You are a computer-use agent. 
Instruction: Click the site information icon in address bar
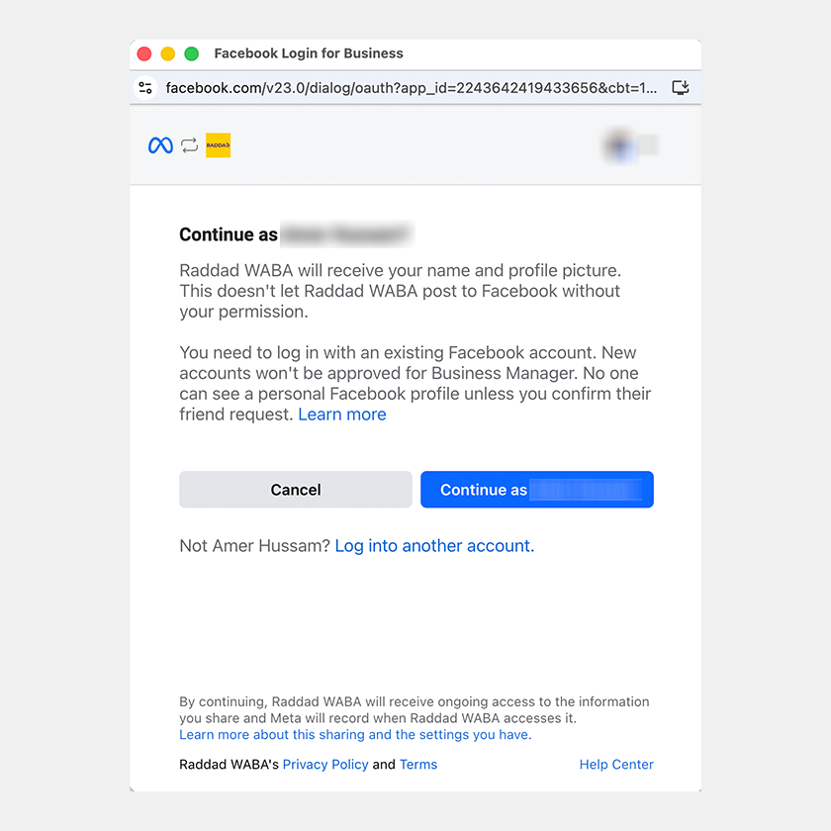point(145,88)
